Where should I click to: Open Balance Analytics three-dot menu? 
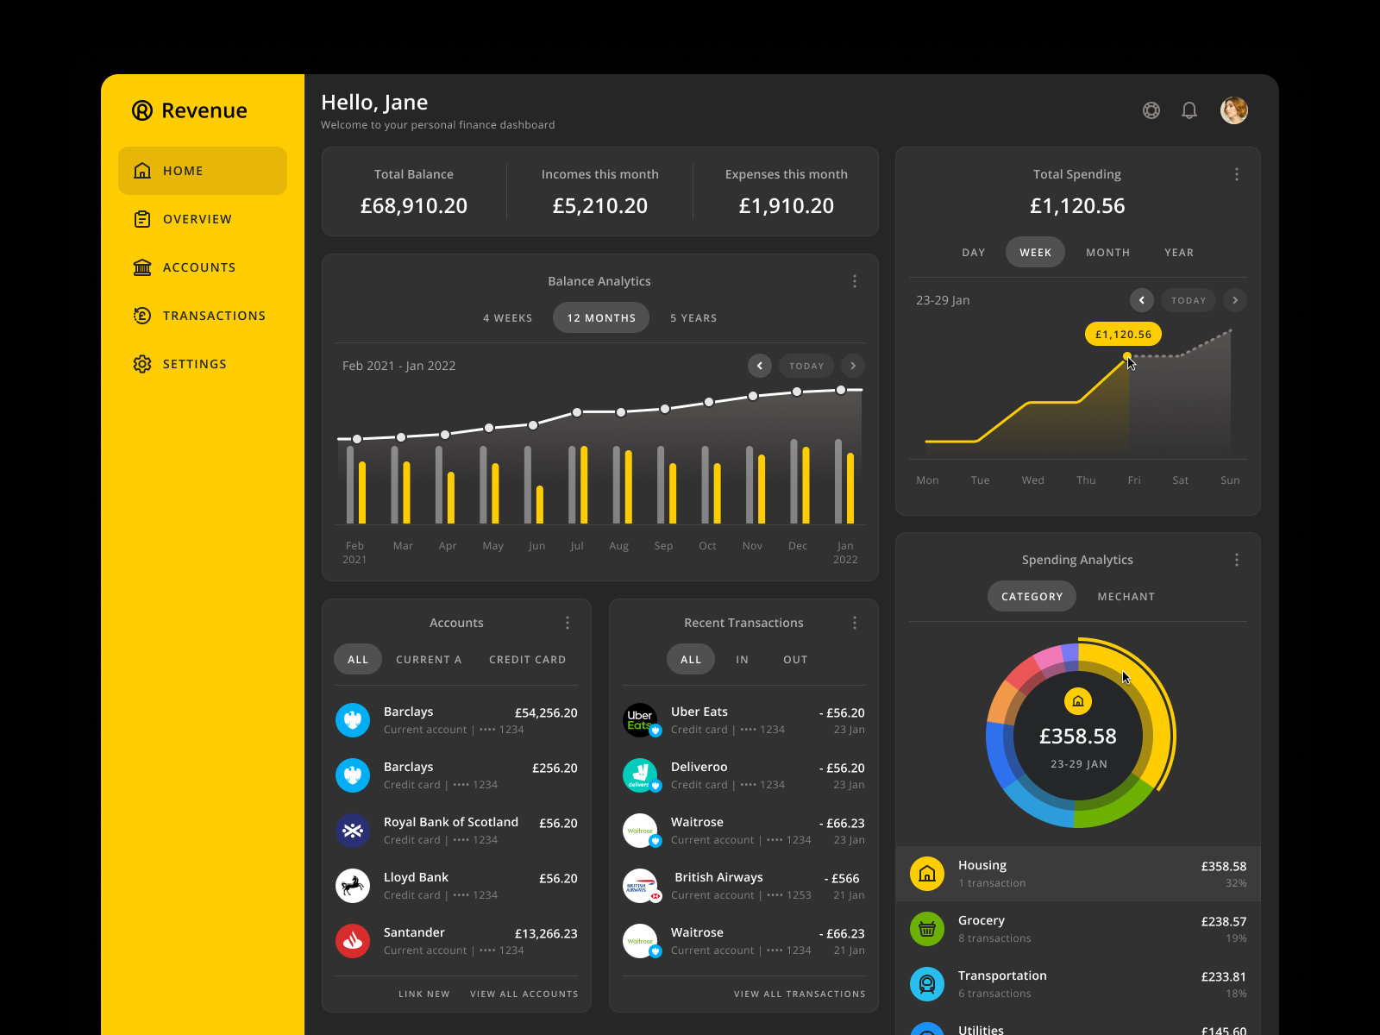pos(855,281)
